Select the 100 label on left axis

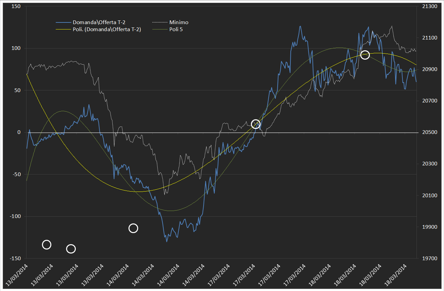pyautogui.click(x=16, y=48)
